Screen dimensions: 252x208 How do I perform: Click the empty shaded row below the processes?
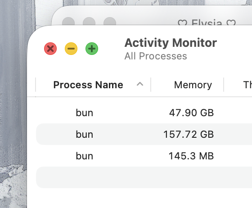(x=144, y=177)
